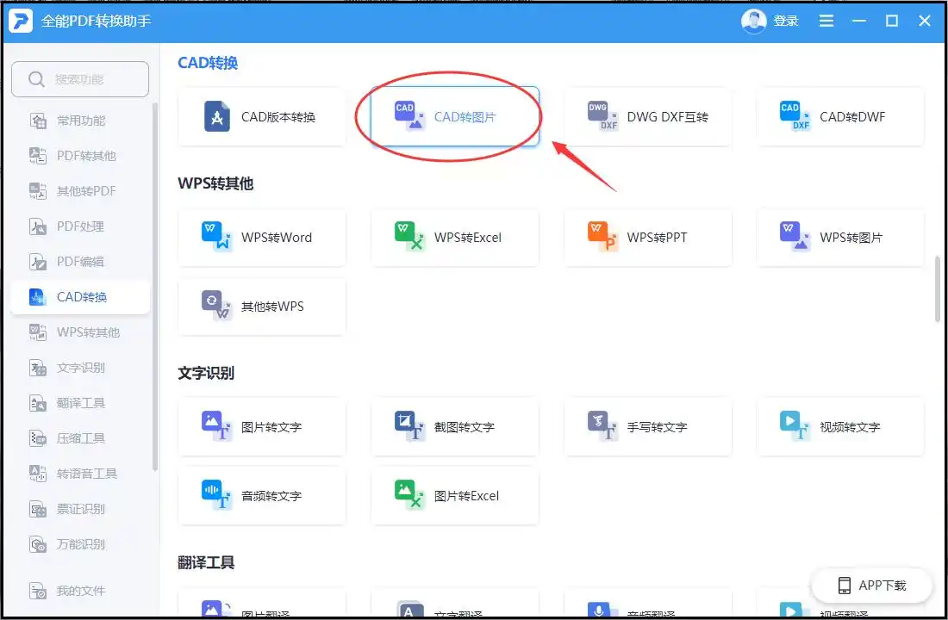Open the CAD转DWF tool
948x620 pixels.
click(840, 116)
